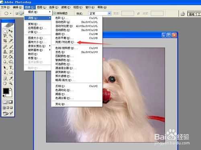Select the Hand tool

(5, 84)
